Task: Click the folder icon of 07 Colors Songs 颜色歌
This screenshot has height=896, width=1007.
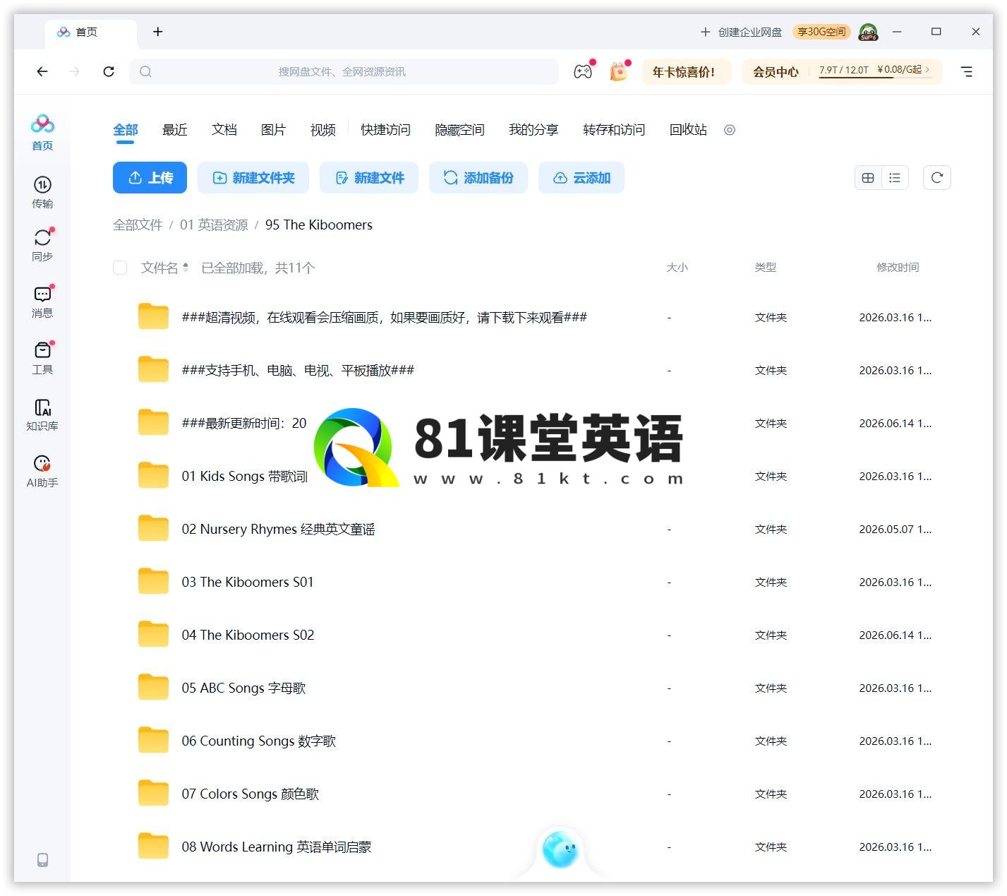Action: (x=153, y=794)
